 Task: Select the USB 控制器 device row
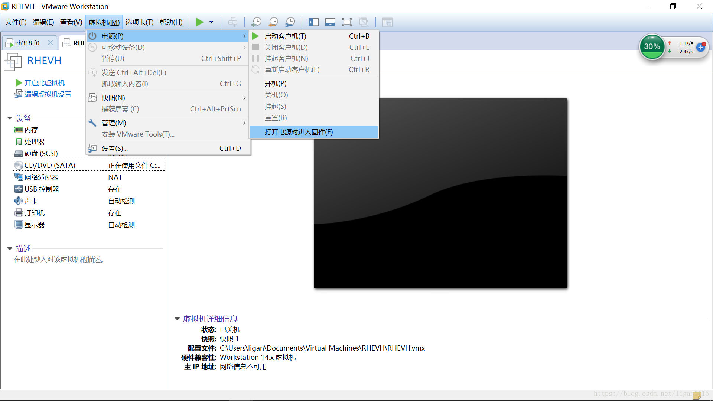tap(89, 189)
